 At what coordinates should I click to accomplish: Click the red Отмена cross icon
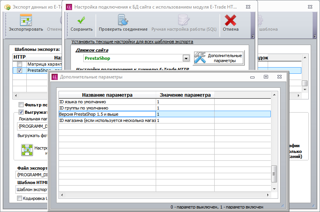coord(231,20)
